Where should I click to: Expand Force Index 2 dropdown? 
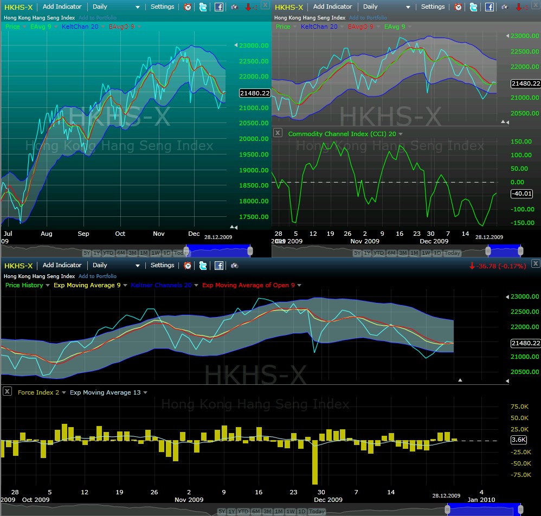64,392
